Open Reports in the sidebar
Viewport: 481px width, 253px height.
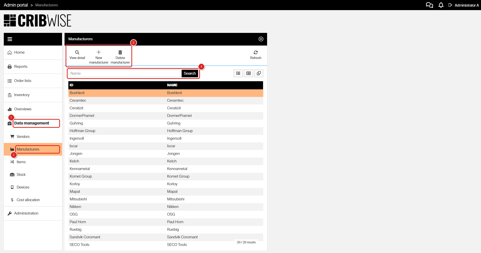coord(33,67)
